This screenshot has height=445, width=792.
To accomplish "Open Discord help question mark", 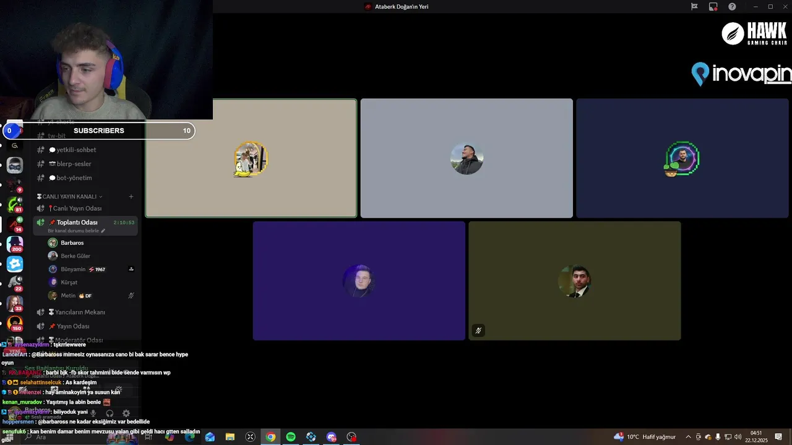I will tap(732, 7).
